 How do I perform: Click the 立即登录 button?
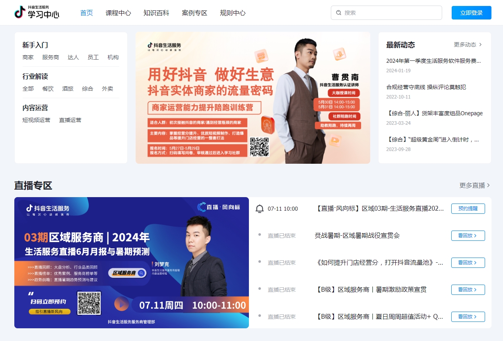[471, 13]
